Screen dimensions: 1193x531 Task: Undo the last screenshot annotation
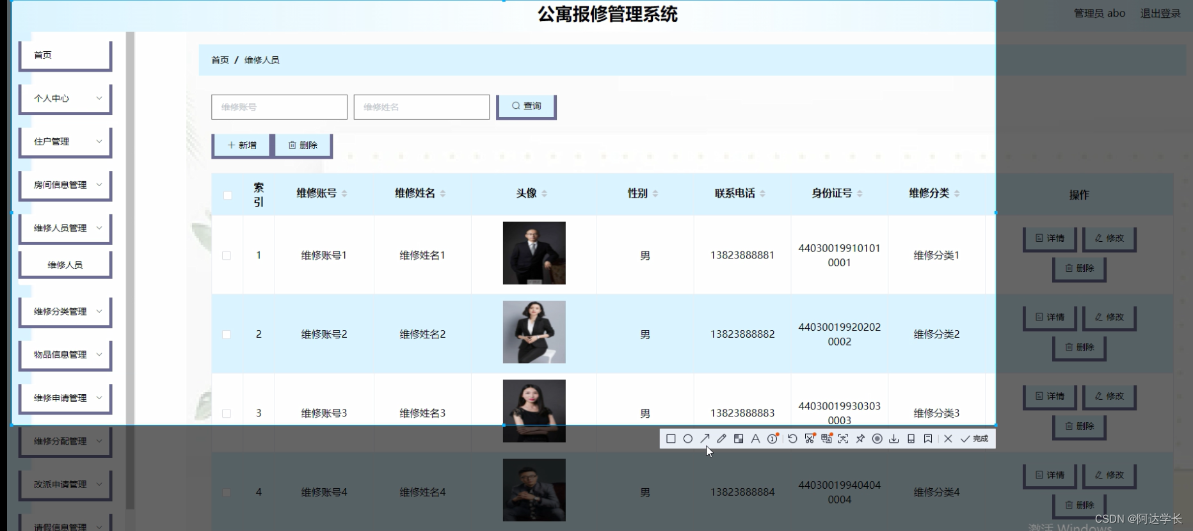click(792, 439)
